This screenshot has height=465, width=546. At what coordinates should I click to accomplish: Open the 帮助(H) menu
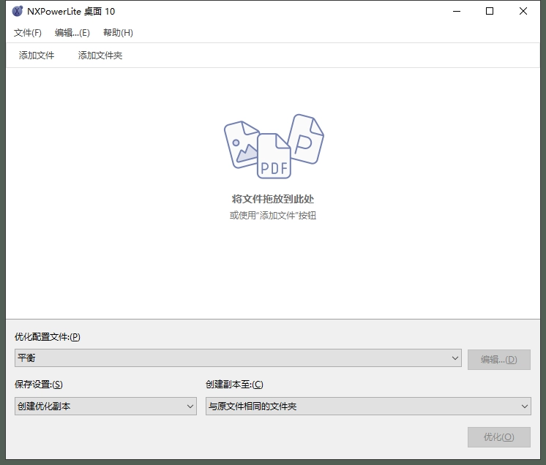(118, 33)
